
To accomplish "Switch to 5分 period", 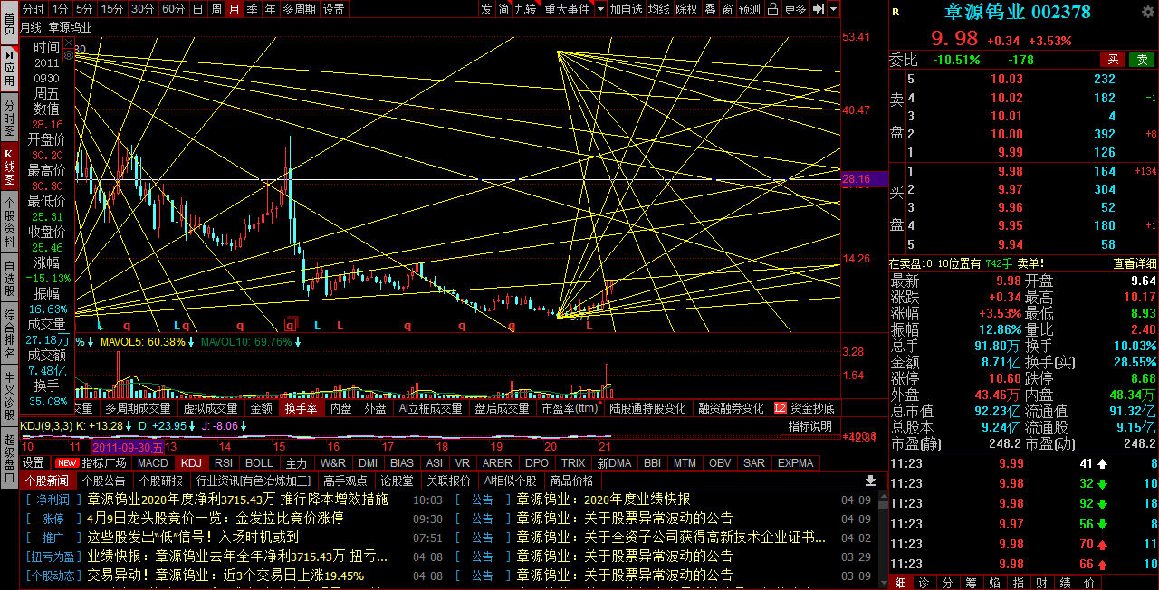I will pos(84,9).
